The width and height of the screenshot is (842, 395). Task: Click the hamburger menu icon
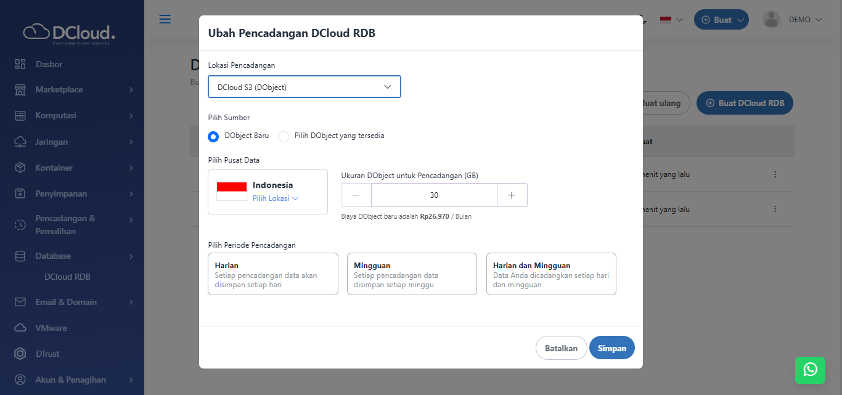(165, 19)
